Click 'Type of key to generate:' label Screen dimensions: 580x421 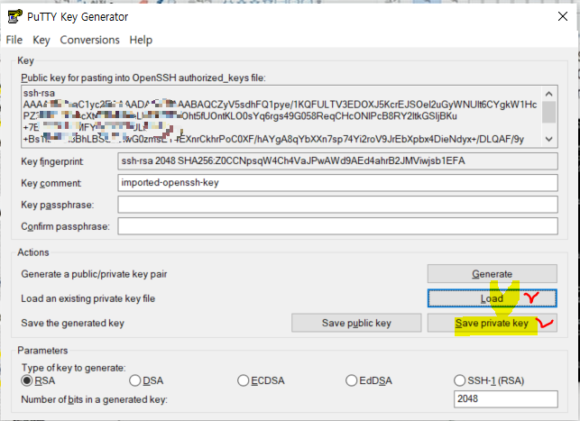(73, 368)
